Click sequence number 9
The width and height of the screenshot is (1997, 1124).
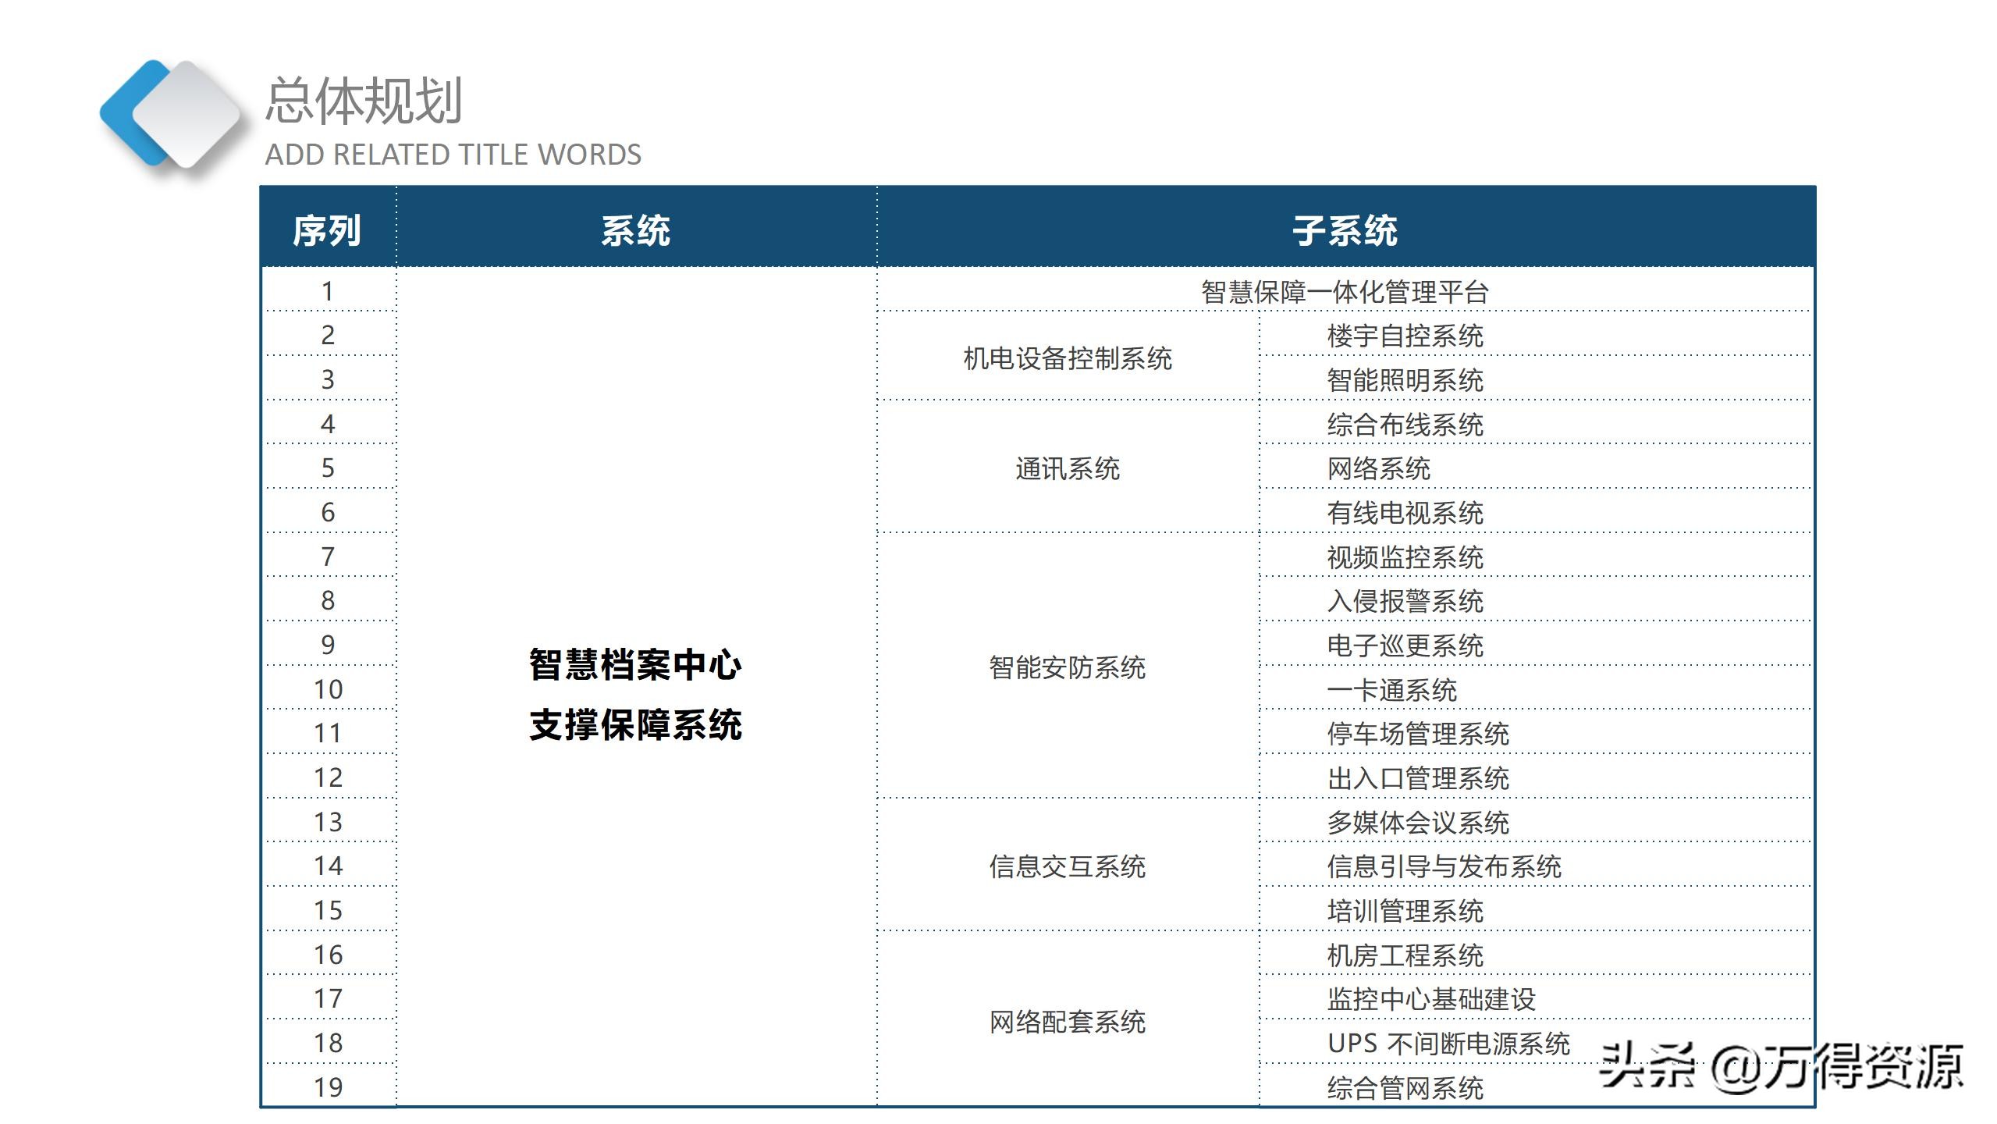[x=328, y=646]
